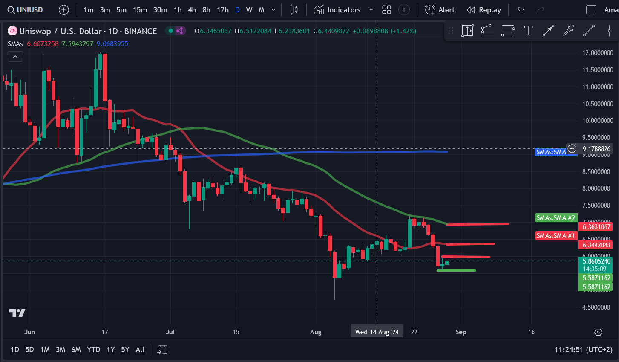Switch to the 30m interval
This screenshot has height=362, width=619.
point(160,9)
